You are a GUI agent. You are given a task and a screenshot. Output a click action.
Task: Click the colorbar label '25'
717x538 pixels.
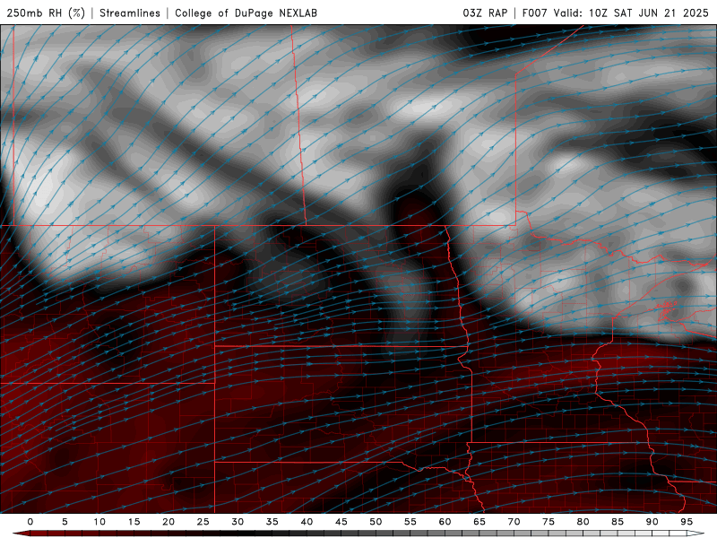203,522
